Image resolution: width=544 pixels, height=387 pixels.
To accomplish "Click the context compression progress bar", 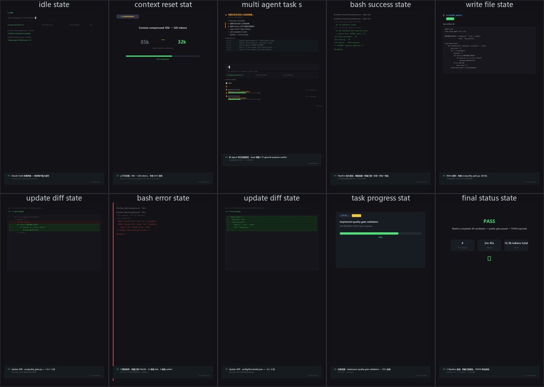I will [x=163, y=56].
